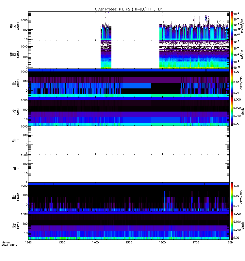The image size is (245, 261).
Task: Click the 'thb fff 64 edc34' panel label
Action: [x=14, y=26]
